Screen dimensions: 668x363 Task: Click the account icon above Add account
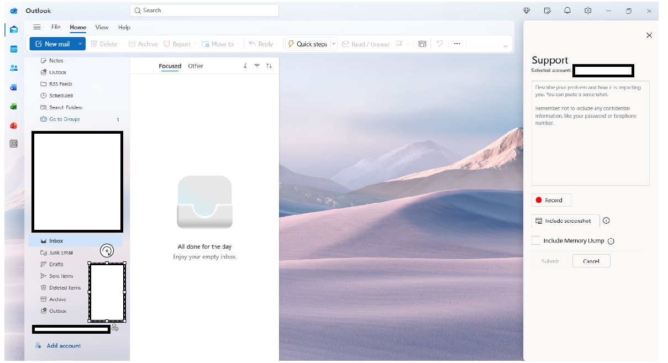coord(115,328)
